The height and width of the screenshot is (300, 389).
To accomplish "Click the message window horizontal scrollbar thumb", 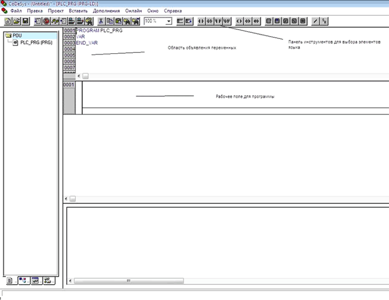I will click(129, 281).
